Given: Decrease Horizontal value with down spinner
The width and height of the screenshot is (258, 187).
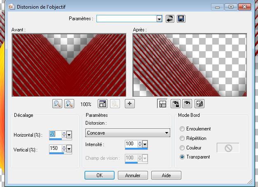Looking at the screenshot, I should click(x=64, y=136).
